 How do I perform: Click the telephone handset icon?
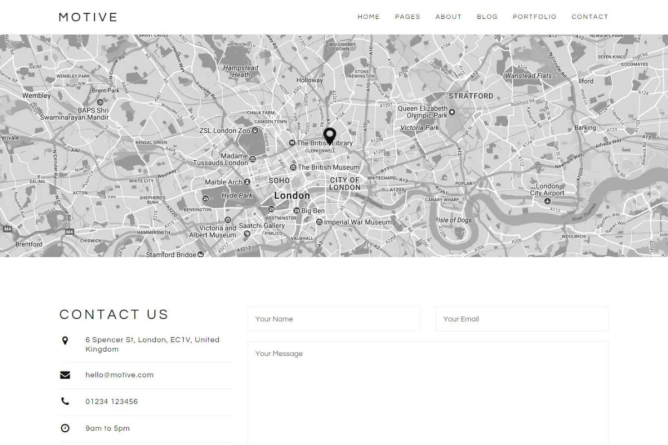click(x=65, y=402)
